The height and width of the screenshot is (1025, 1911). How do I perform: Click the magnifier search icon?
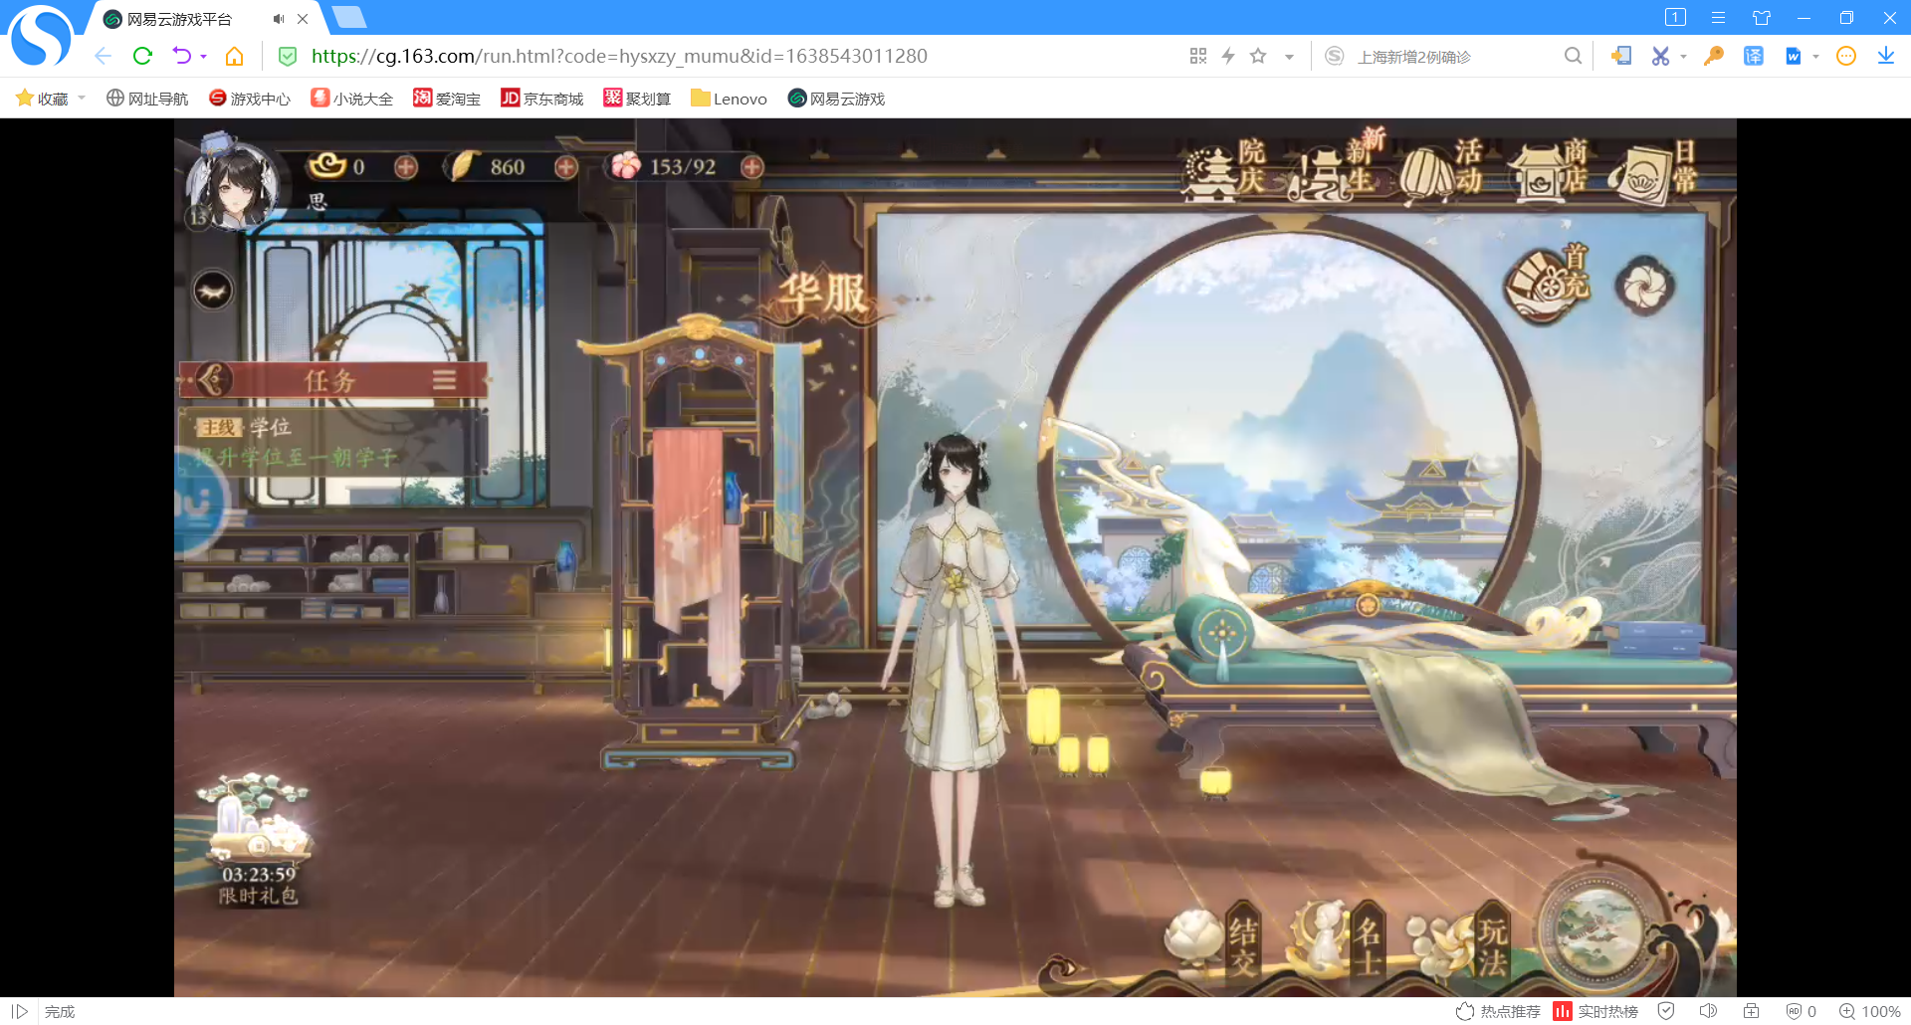pos(1573,56)
